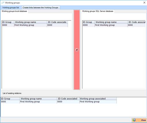Screen dimensions: 147x123
Task: Click local table ID Code associate header
Action: tap(57, 22)
